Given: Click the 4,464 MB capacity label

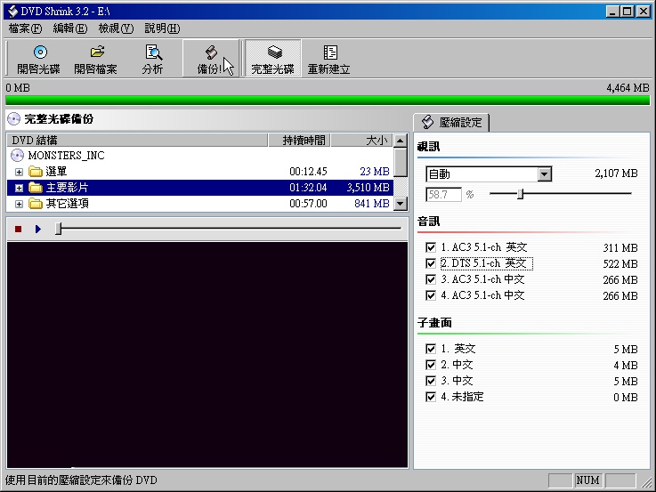Looking at the screenshot, I should [628, 88].
